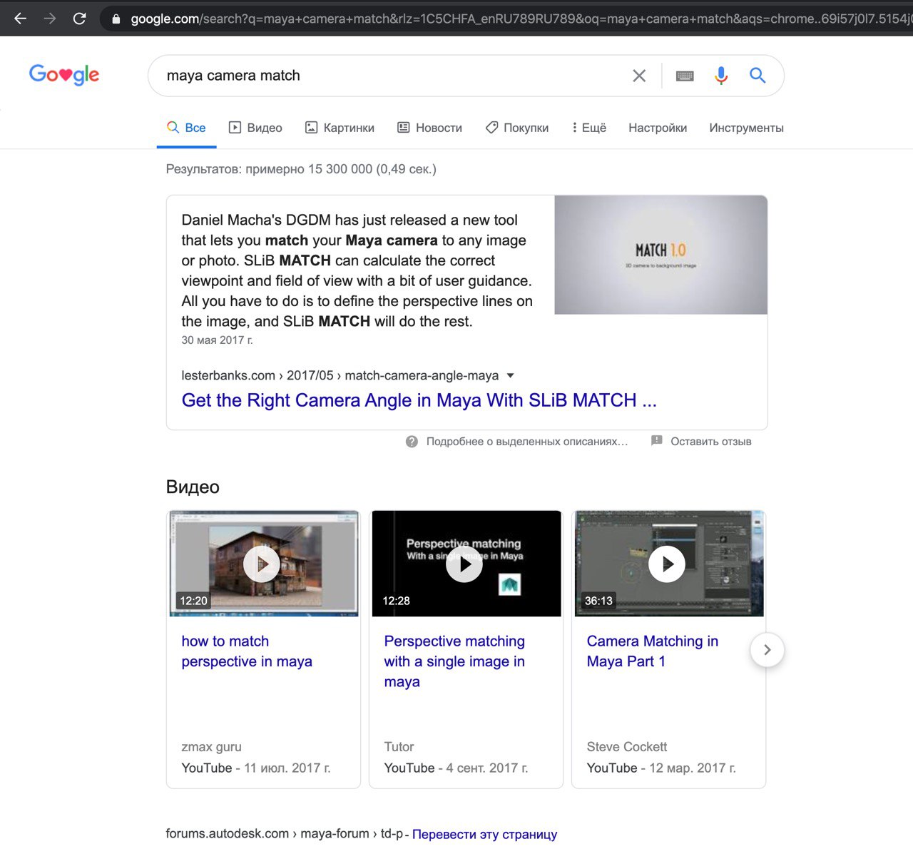913x849 pixels.
Task: Start voice search with microphone icon
Action: point(721,76)
